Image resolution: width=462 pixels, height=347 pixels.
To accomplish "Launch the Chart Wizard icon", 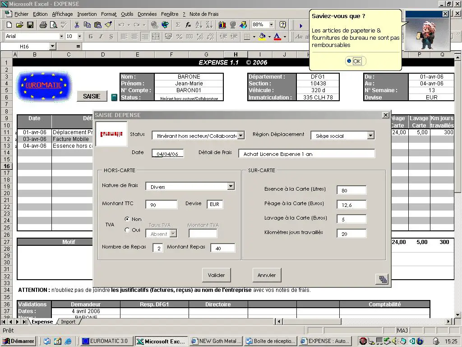I will 222,25.
